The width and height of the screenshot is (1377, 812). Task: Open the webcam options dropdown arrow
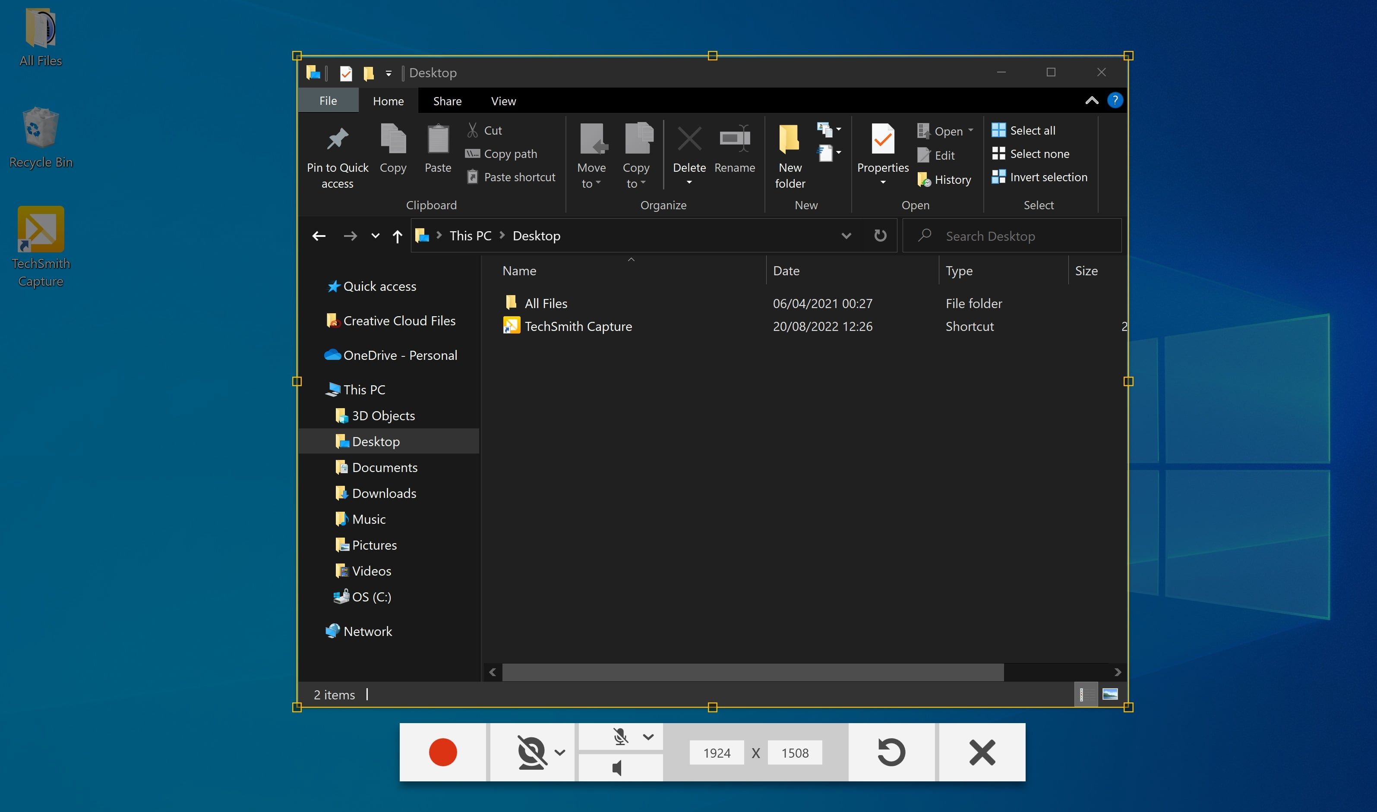point(559,752)
